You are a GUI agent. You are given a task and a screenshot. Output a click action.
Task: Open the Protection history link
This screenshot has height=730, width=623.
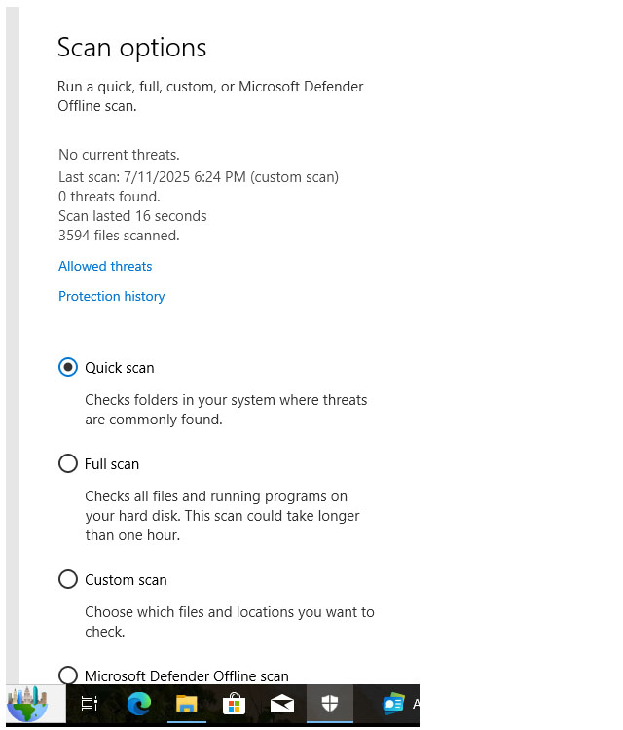(x=112, y=296)
